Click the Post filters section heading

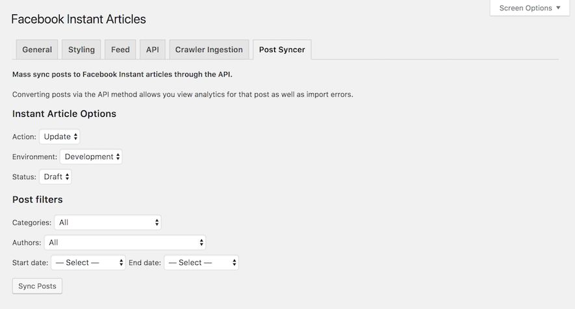38,199
